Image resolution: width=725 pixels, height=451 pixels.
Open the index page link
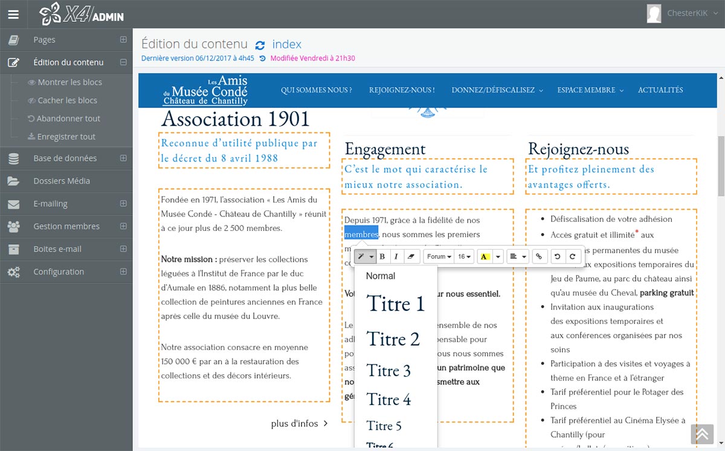click(x=286, y=44)
